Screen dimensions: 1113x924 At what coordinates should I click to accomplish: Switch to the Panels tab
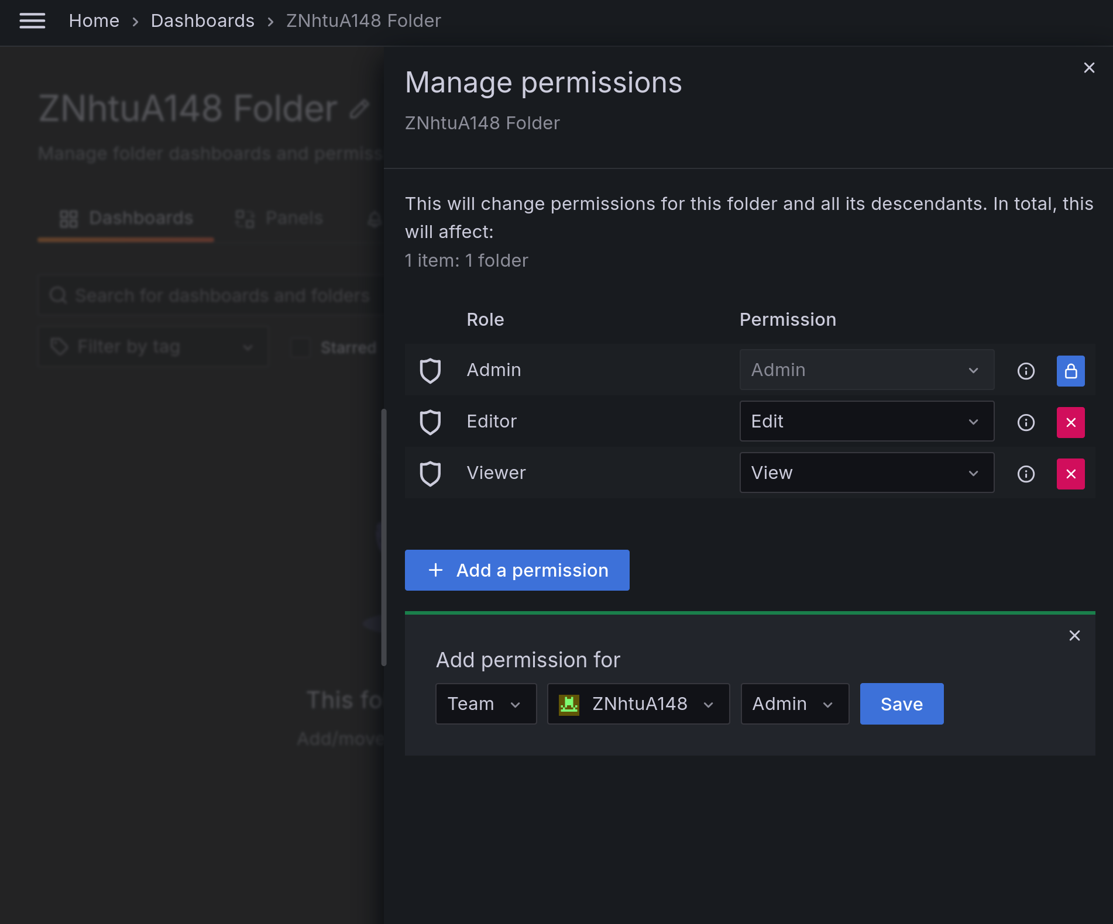tap(280, 218)
